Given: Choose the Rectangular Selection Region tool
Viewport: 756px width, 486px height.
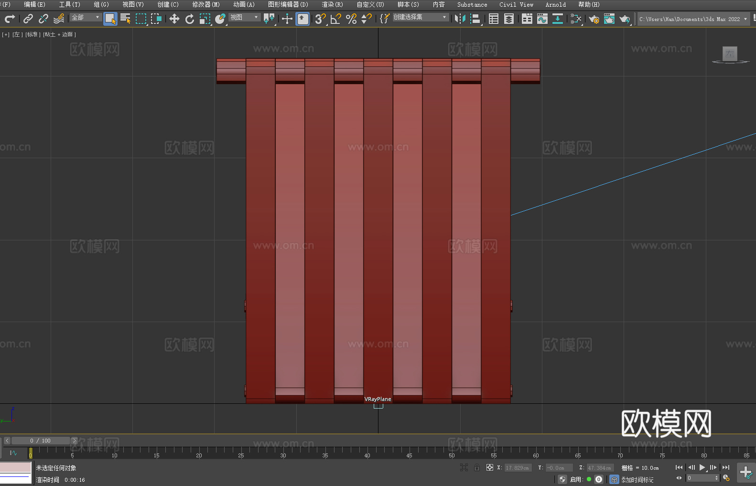Looking at the screenshot, I should (x=141, y=19).
